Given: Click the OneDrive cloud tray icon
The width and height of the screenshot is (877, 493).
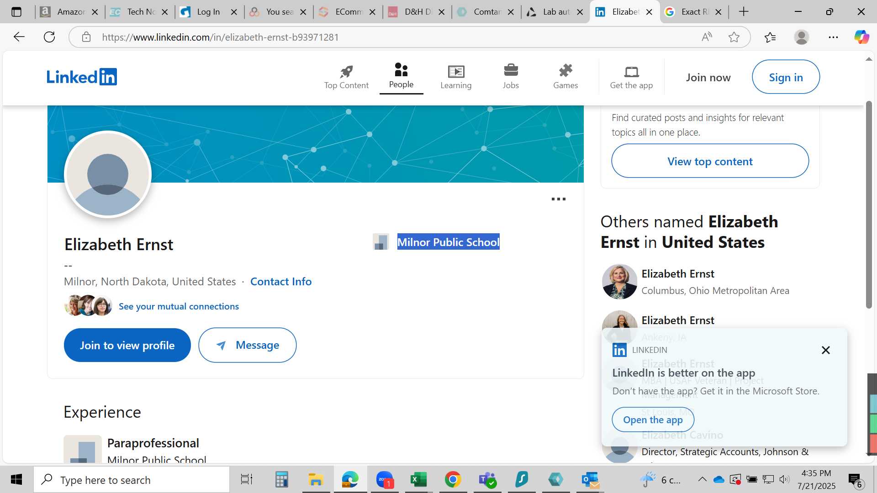Looking at the screenshot, I should tap(719, 479).
